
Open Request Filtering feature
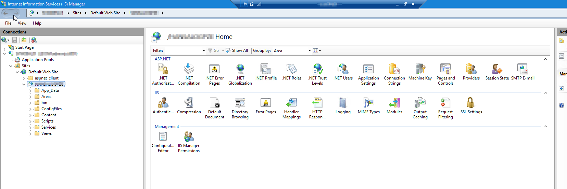[445, 108]
